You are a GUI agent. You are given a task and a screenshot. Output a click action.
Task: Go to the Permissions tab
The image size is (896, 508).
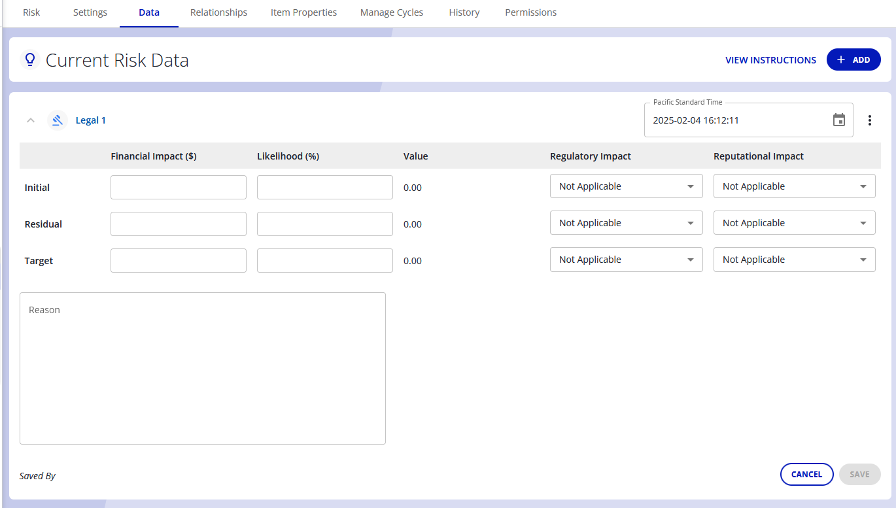(530, 12)
